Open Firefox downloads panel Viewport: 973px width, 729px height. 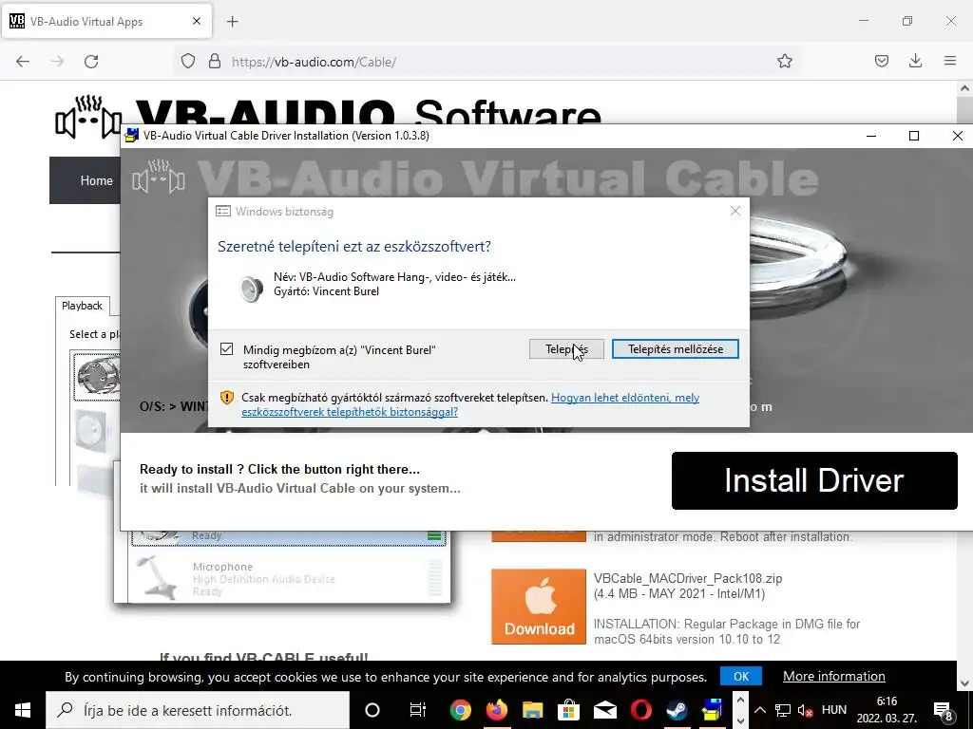click(x=915, y=61)
